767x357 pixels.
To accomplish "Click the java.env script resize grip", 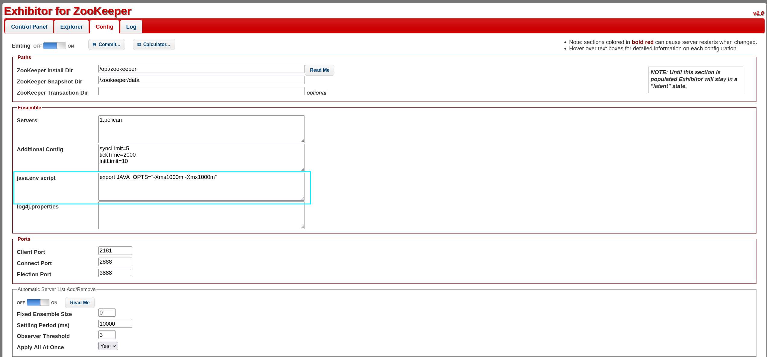I will [302, 198].
